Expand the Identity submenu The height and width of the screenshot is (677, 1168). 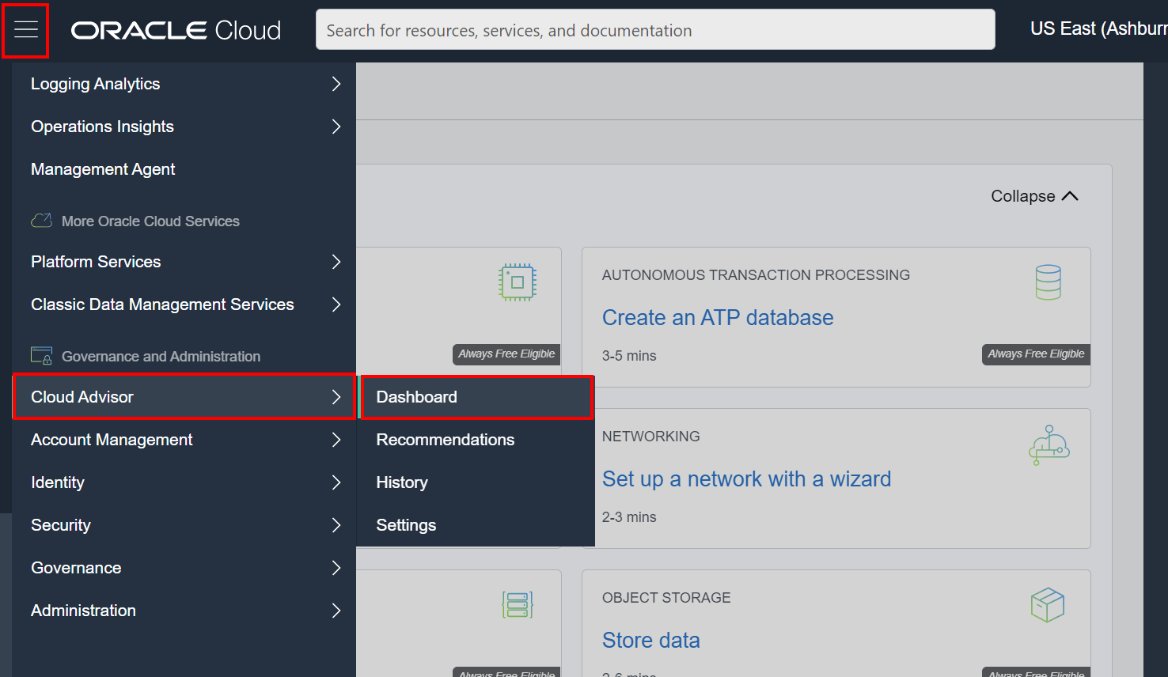pyautogui.click(x=336, y=482)
